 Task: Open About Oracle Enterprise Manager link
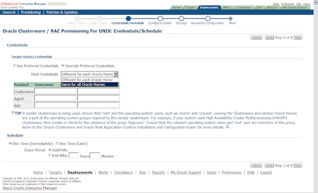point(30,188)
